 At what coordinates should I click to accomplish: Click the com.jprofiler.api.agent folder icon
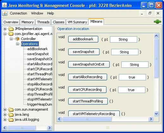pyautogui.click(x=11, y=34)
